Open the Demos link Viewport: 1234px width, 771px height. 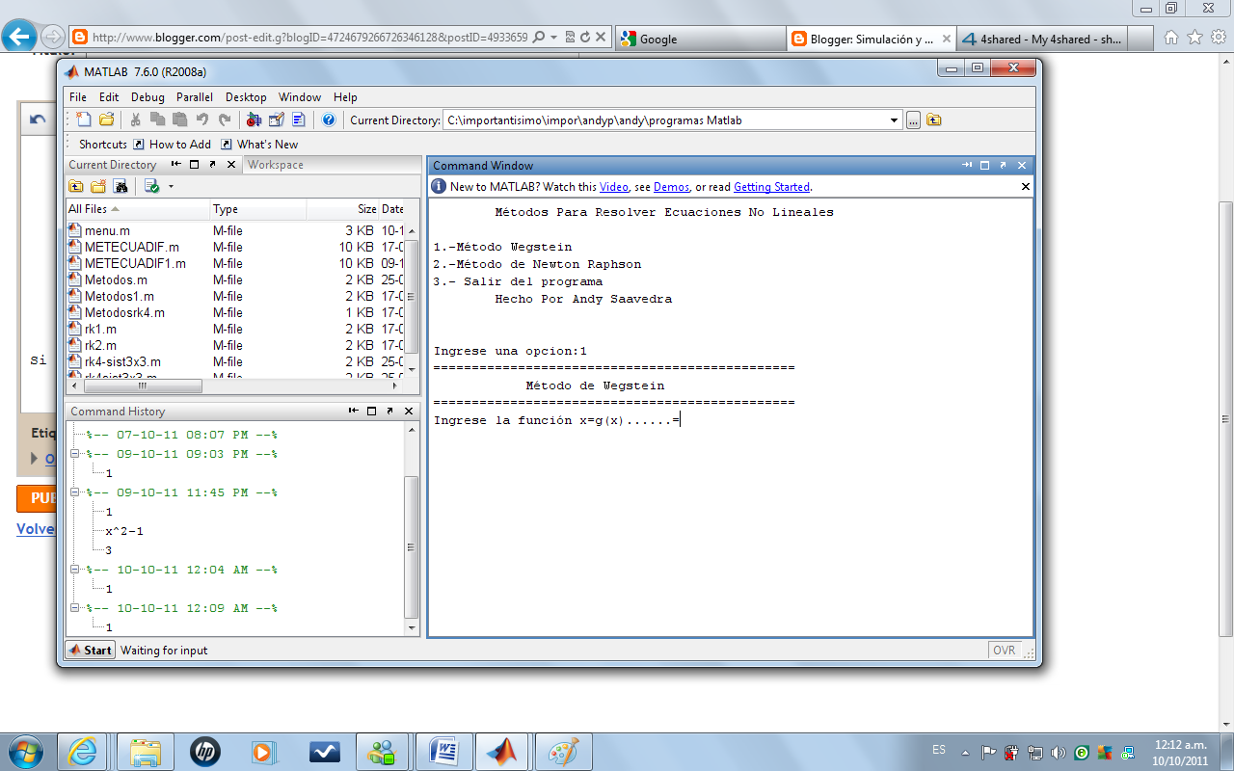671,187
